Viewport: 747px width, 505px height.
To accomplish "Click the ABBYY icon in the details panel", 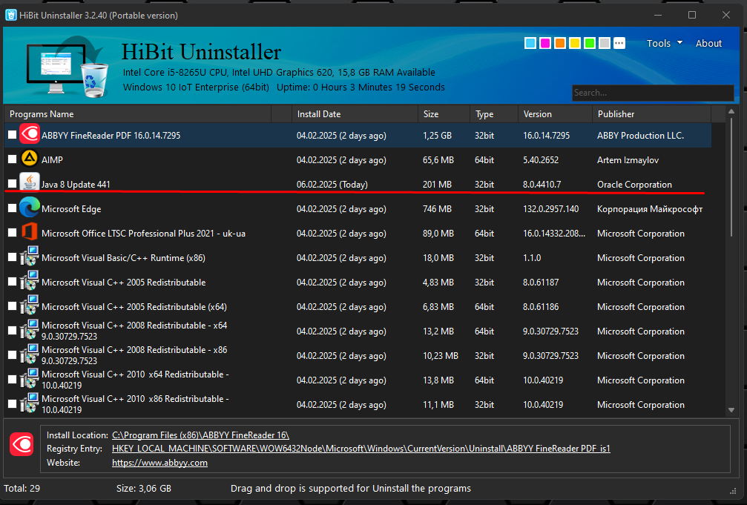I will pos(22,444).
